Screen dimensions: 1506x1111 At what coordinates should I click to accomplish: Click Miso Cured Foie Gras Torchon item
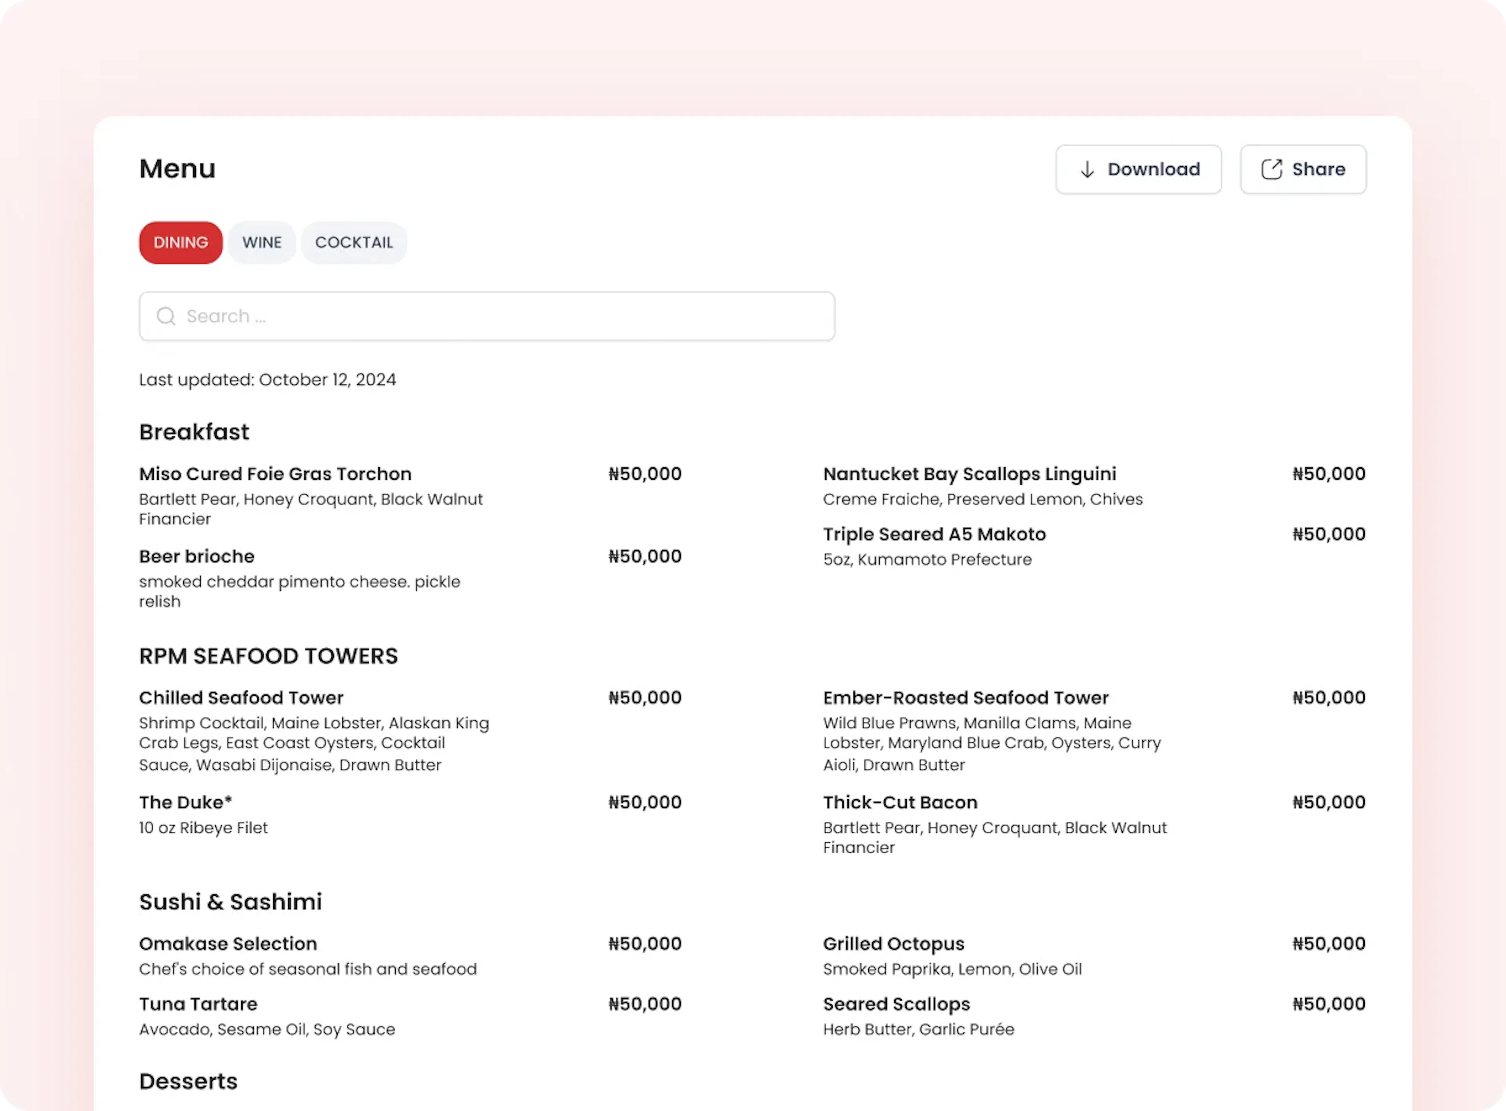click(275, 474)
